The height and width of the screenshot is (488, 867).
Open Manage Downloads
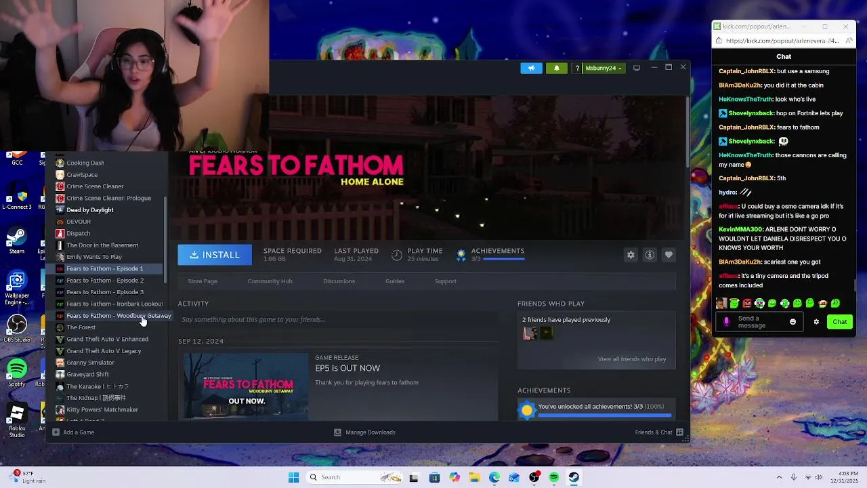tap(365, 432)
